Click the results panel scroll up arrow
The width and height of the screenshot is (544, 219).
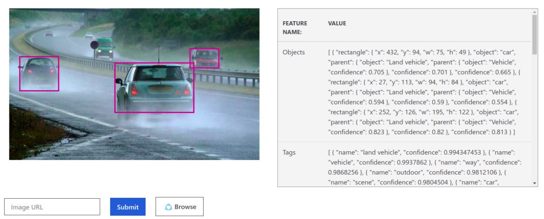coord(534,12)
